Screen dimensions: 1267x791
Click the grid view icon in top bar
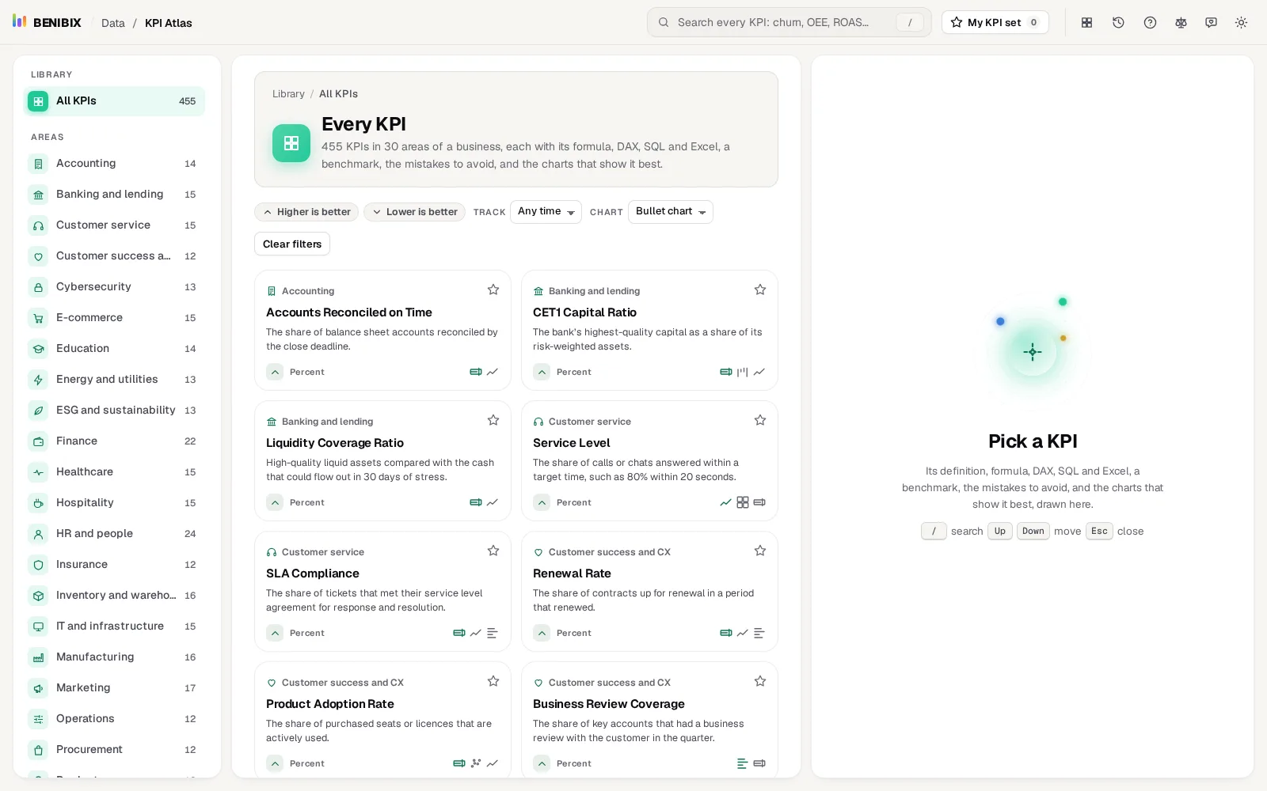coord(1087,23)
